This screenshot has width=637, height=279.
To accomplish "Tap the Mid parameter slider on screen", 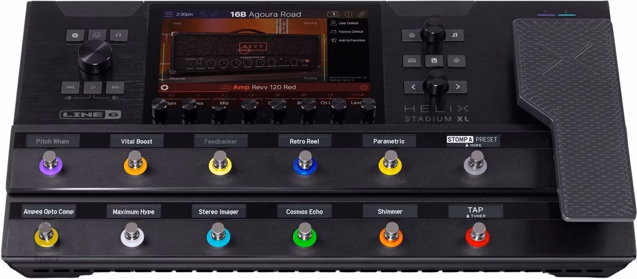I will pos(224,99).
